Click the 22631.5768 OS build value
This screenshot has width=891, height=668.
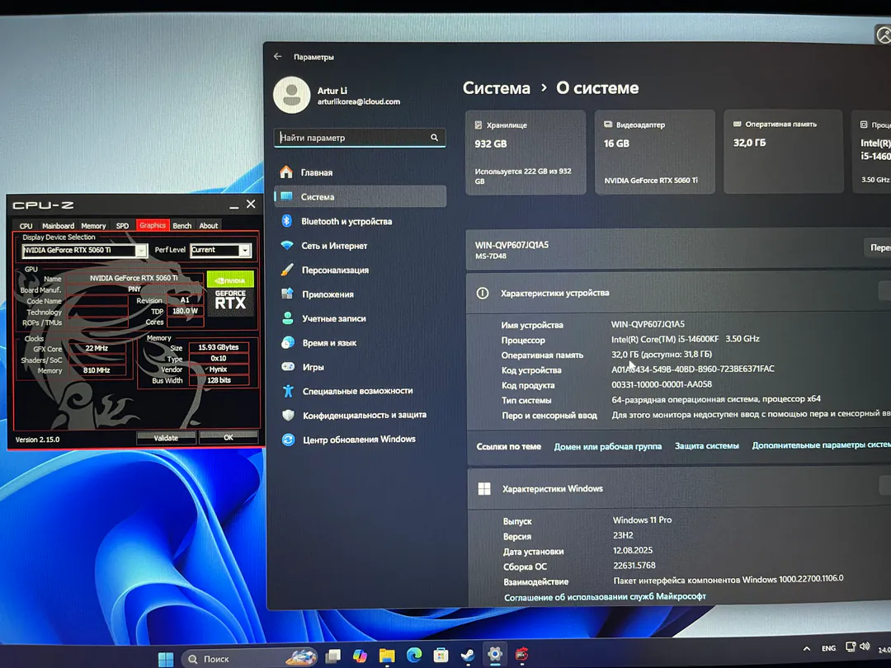click(634, 565)
